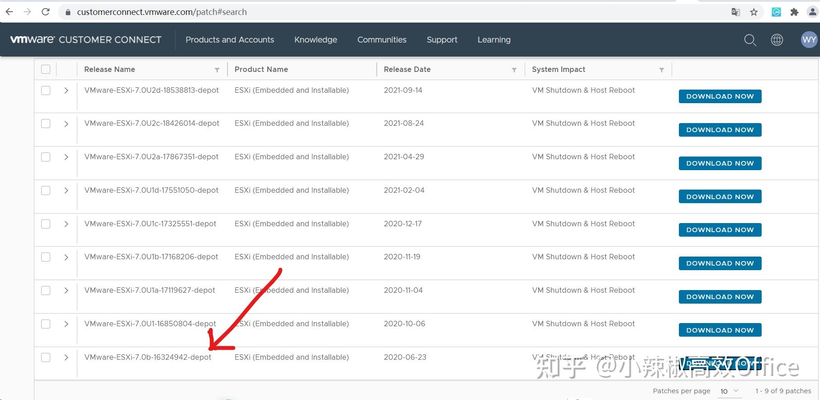
Task: Open the language globe icon
Action: tap(777, 40)
